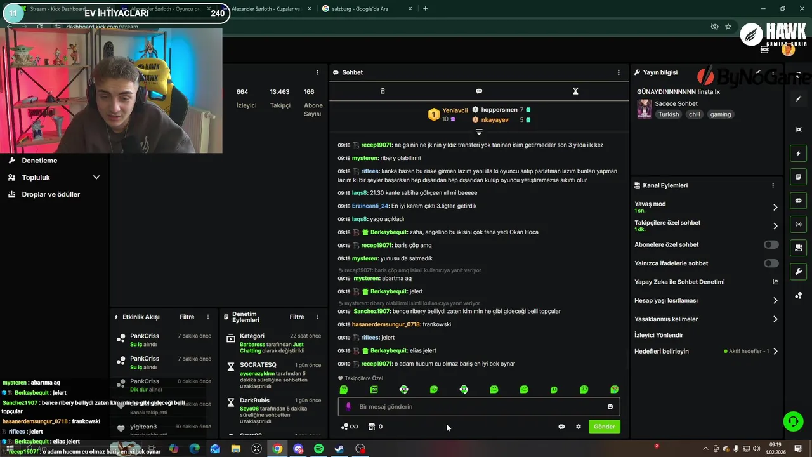
Task: Click the chill tag chip
Action: pyautogui.click(x=694, y=114)
